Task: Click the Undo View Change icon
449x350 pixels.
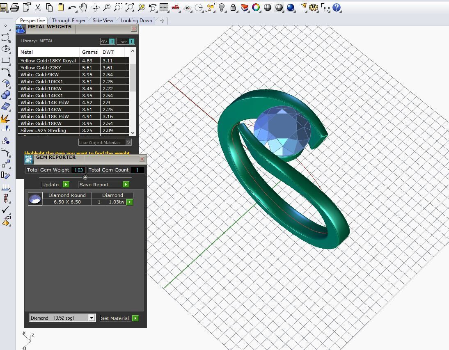Action: coord(153,7)
